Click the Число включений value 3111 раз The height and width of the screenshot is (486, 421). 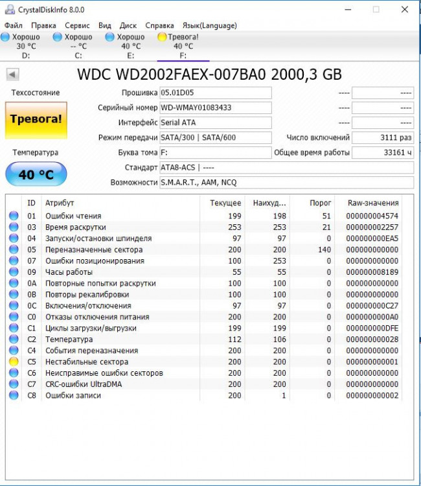click(x=383, y=137)
